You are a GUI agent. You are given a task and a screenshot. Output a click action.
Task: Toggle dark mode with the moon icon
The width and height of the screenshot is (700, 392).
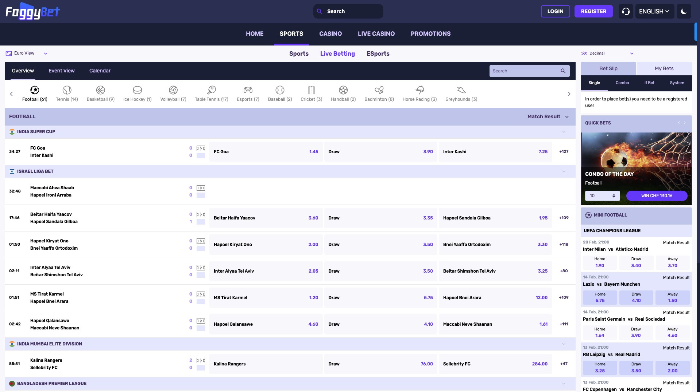click(x=684, y=11)
